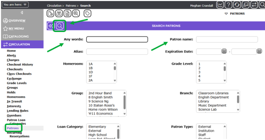Click the user chat icon in top bar
Viewport: 265px width, 140px height.
click(x=245, y=5)
